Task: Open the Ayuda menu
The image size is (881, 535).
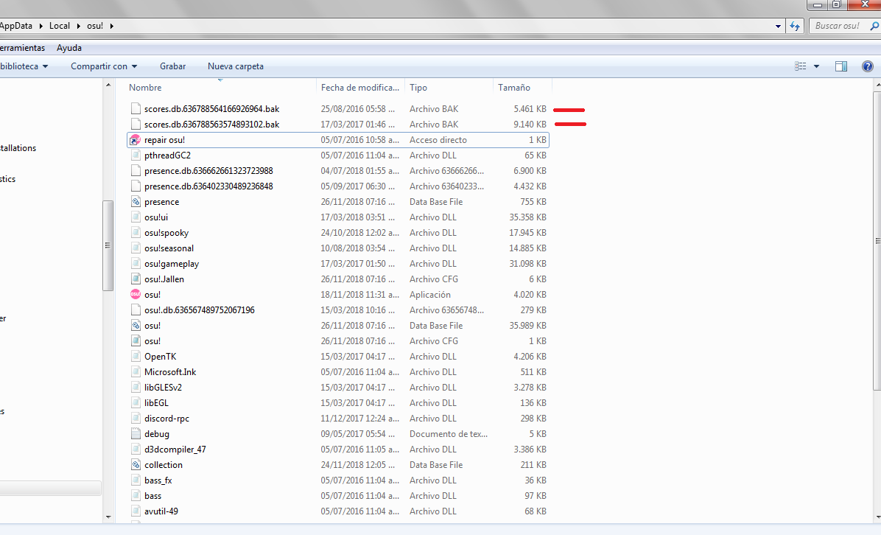Action: pyautogui.click(x=69, y=48)
